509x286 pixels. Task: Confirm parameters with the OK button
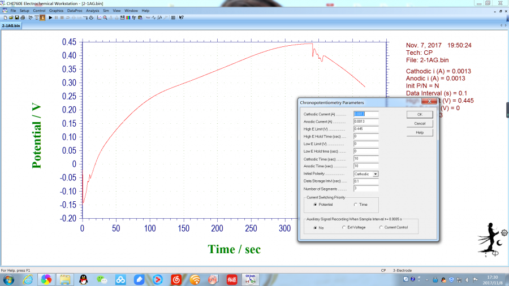(x=420, y=115)
